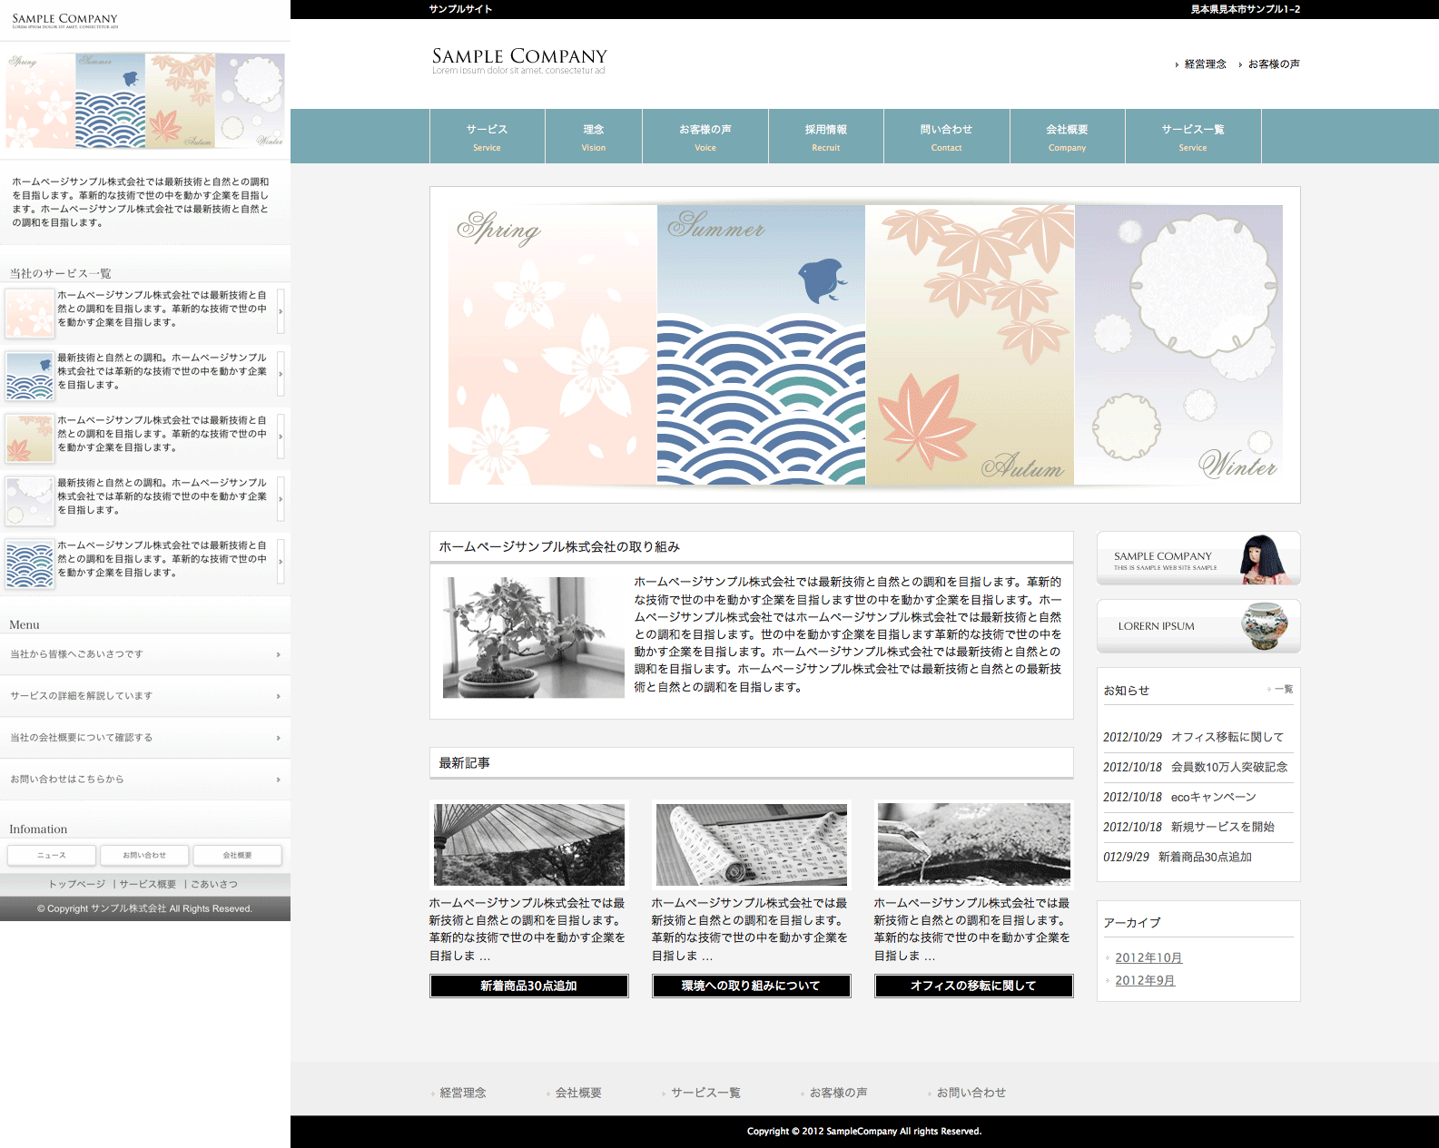Select the 問い合わせ Contact menu item
The height and width of the screenshot is (1148, 1439).
(946, 136)
